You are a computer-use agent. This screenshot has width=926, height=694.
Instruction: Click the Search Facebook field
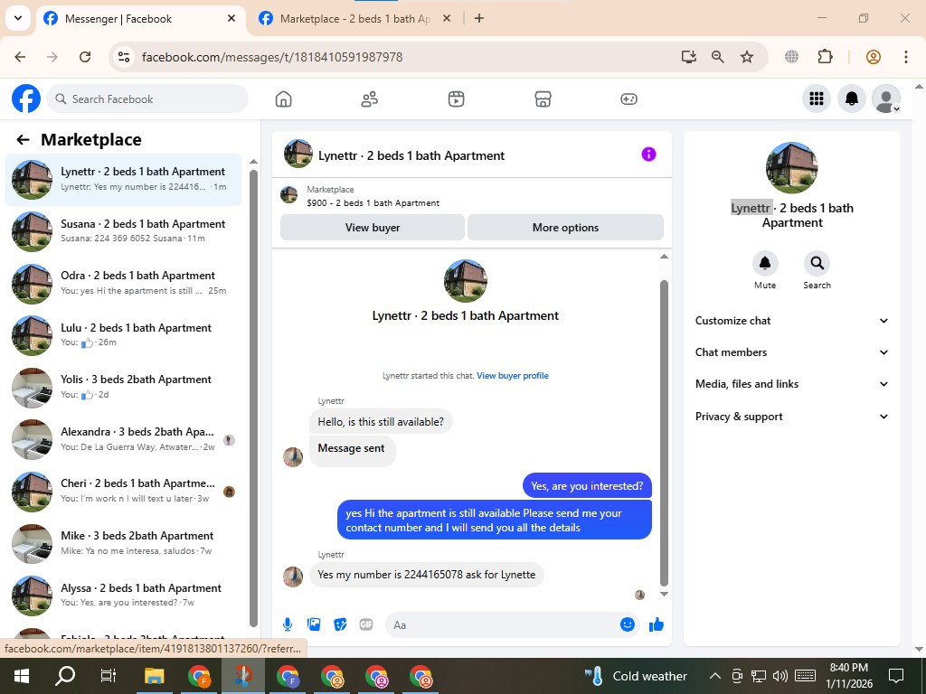click(x=147, y=99)
